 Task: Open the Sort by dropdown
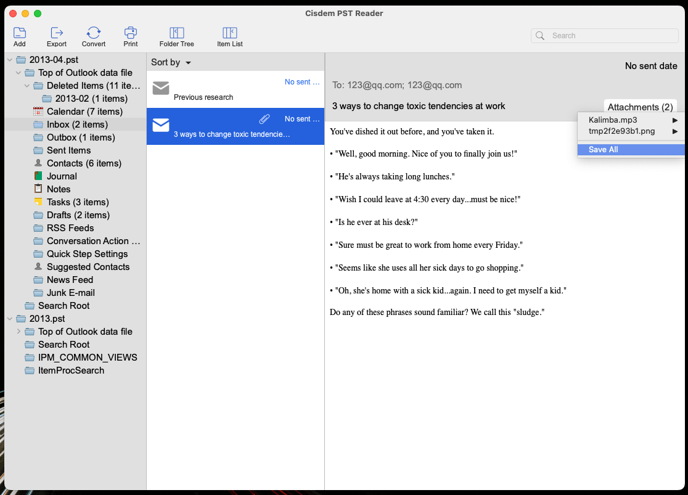(171, 62)
